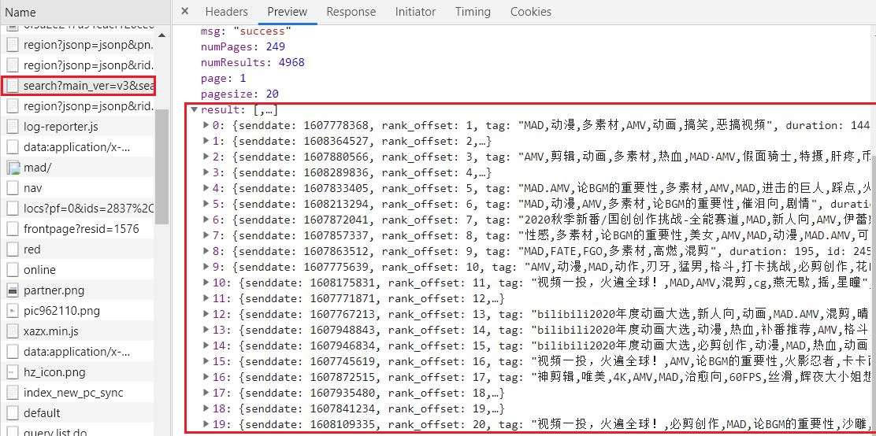Expand result item 3 rank_offset 4
Viewport: 876px width, 436px height.
[x=206, y=172]
